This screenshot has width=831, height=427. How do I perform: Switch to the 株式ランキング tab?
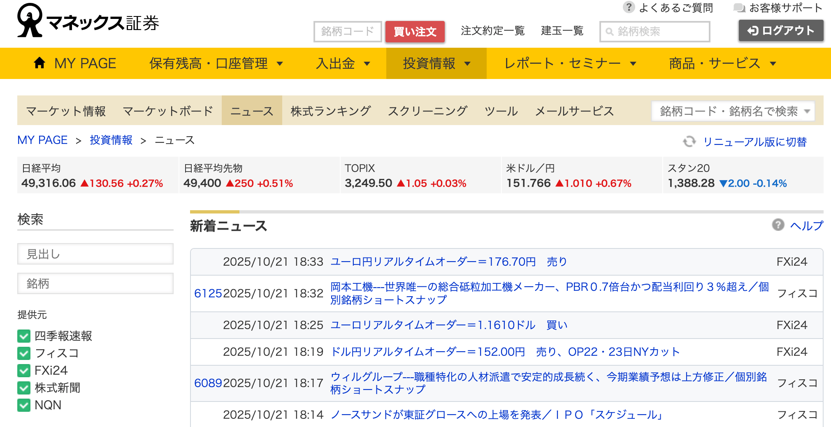[330, 111]
